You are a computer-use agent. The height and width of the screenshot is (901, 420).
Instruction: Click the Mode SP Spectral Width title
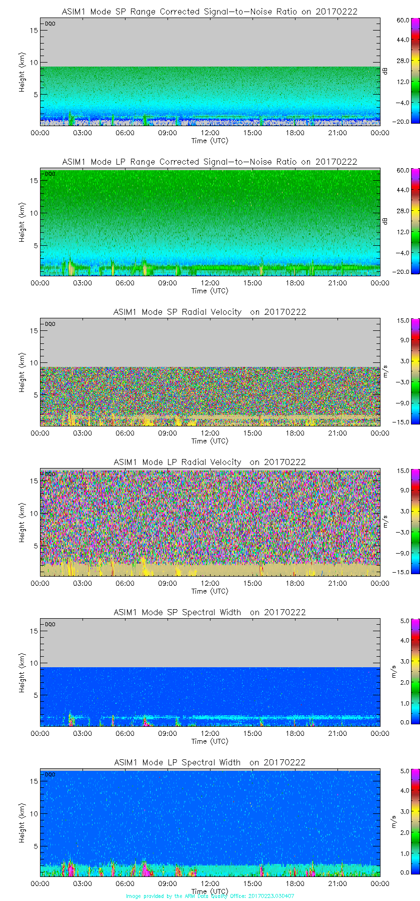click(209, 612)
